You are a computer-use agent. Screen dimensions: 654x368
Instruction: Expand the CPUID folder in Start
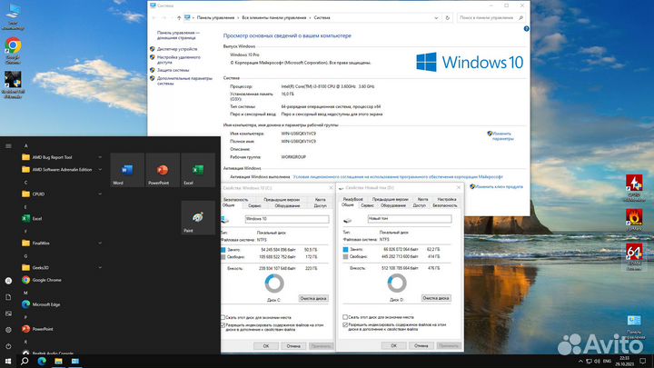click(x=100, y=194)
